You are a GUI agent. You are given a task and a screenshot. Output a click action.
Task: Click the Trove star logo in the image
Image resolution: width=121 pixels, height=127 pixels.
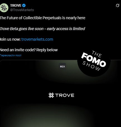point(51,95)
